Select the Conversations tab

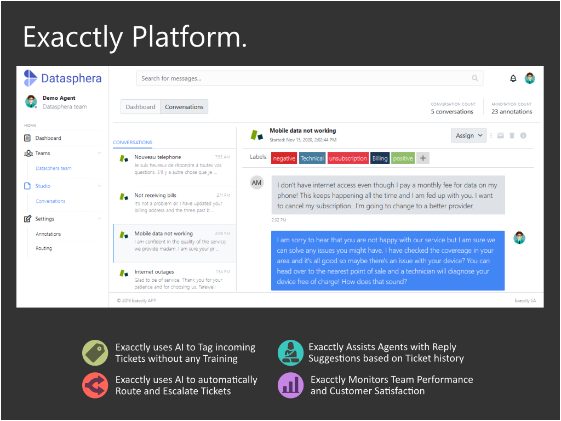(x=184, y=107)
